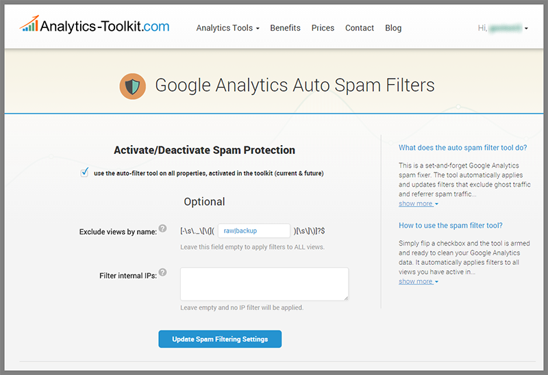Open the Prices menu item
Viewport: 548px width, 375px height.
[323, 28]
